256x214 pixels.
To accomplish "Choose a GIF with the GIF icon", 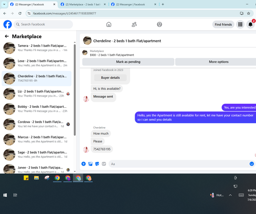I will coord(104,164).
